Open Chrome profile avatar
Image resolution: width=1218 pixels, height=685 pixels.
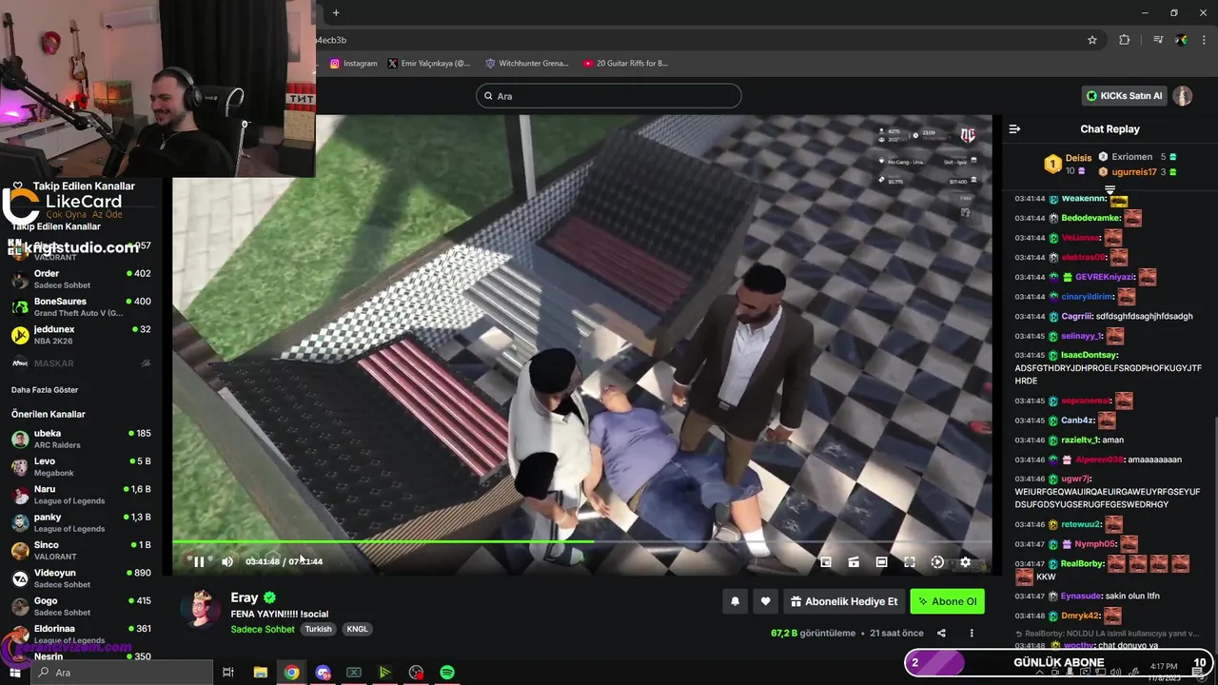1181,40
